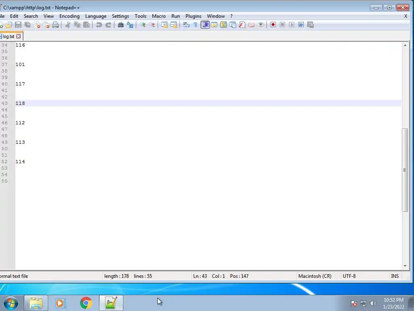Open the Windows Start menu orb
The image size is (414, 311).
[x=11, y=303]
